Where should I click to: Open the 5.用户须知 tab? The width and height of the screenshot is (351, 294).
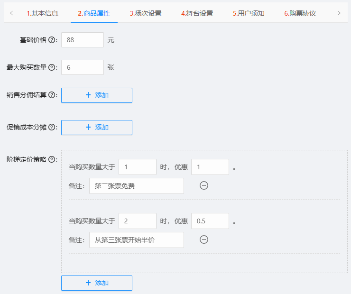point(249,13)
